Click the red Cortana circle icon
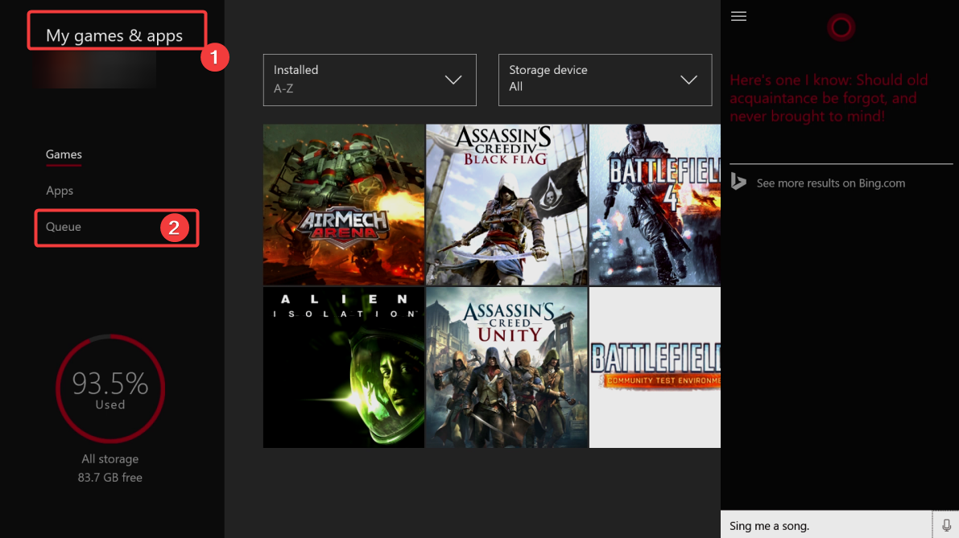959x538 pixels. (841, 27)
